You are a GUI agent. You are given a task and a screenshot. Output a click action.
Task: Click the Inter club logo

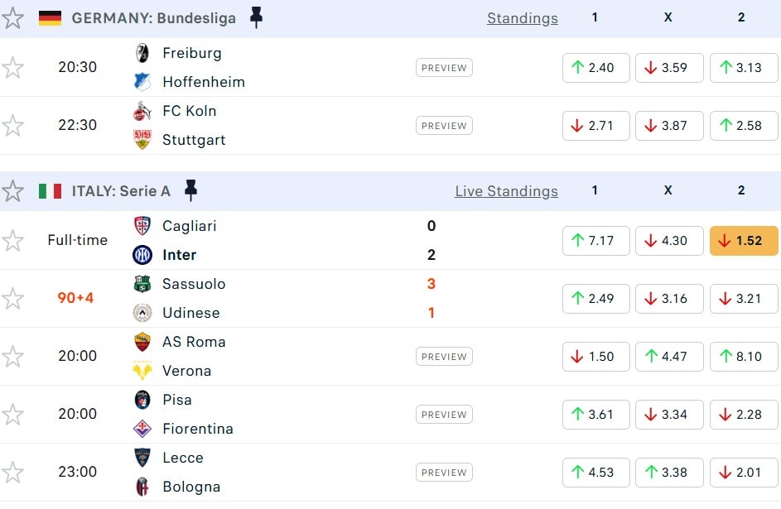[x=142, y=255]
